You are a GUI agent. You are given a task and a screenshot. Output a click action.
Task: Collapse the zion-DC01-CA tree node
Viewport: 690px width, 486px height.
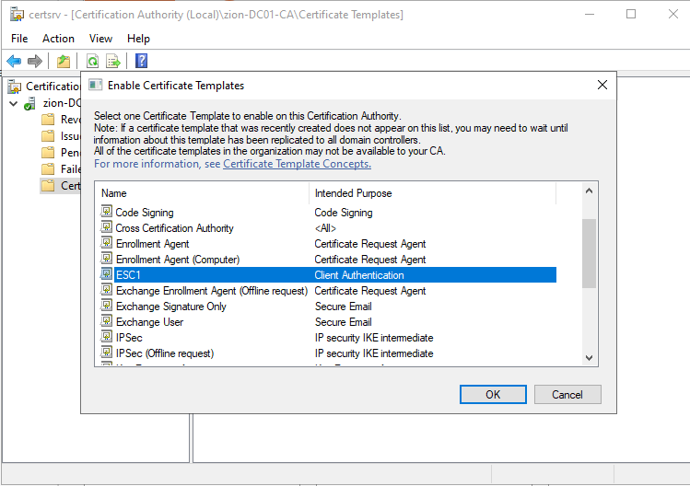point(13,103)
